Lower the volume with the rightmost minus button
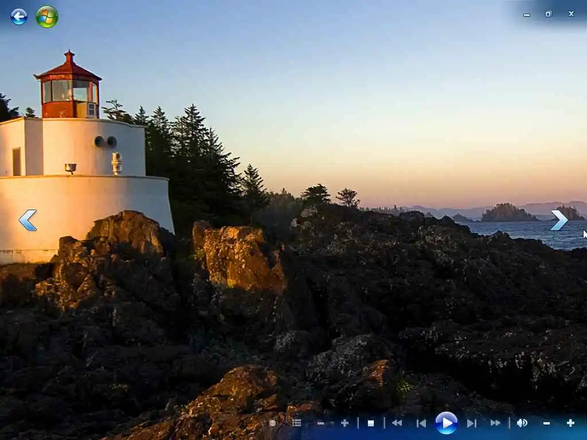 tap(546, 423)
